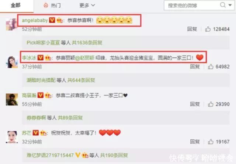
Task: Open the search box dropdown arrow
Action: point(230,5)
